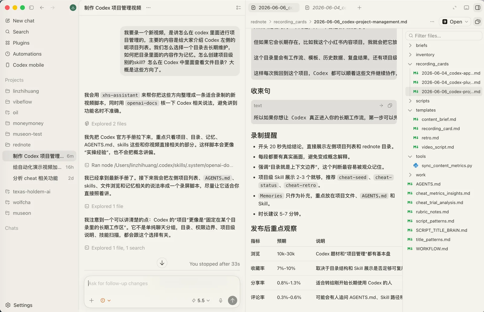Open the vibeflow project
This screenshot has height=312, width=484.
[x=39, y=102]
